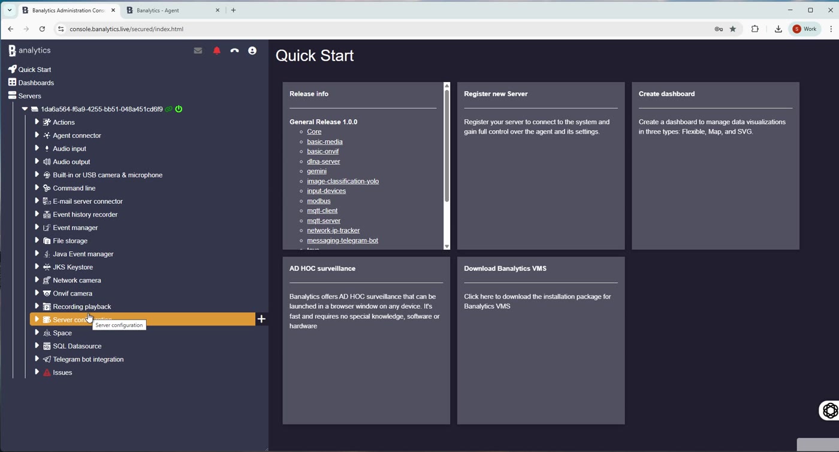Click the Download Banalytics VMS card
Viewport: 839px width, 452px height.
coord(541,340)
